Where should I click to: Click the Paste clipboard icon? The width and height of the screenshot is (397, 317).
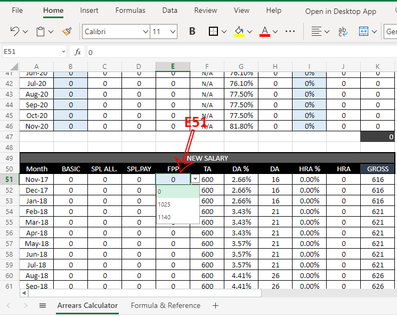[40, 31]
